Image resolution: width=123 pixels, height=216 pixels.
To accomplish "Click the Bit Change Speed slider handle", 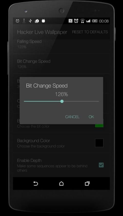I will coord(62,101).
